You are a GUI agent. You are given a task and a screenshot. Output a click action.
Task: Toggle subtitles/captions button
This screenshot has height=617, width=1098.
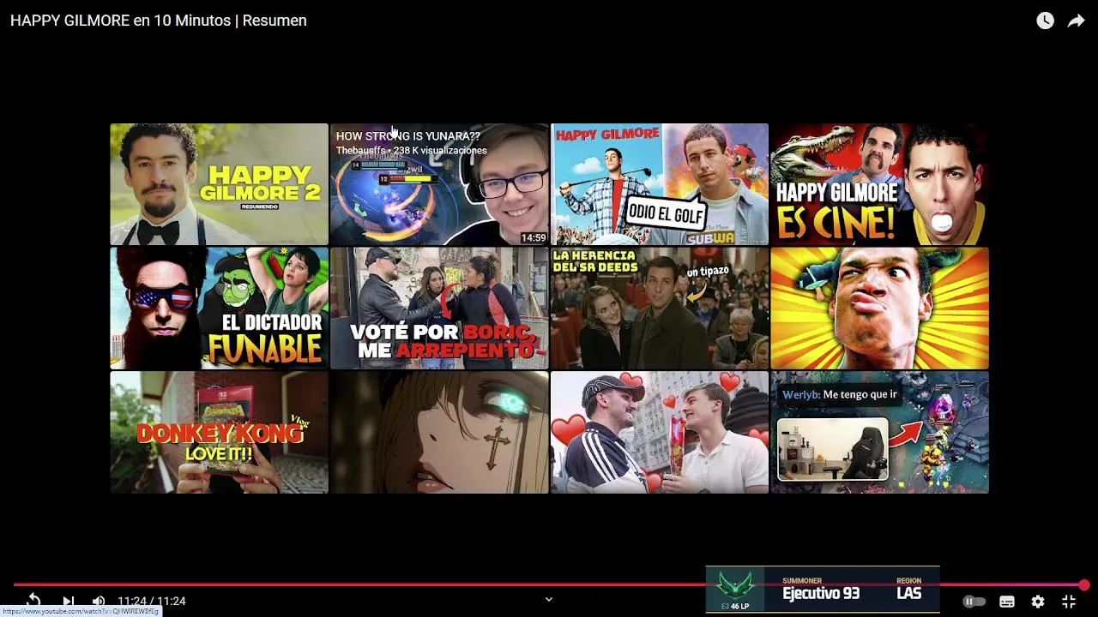1007,602
